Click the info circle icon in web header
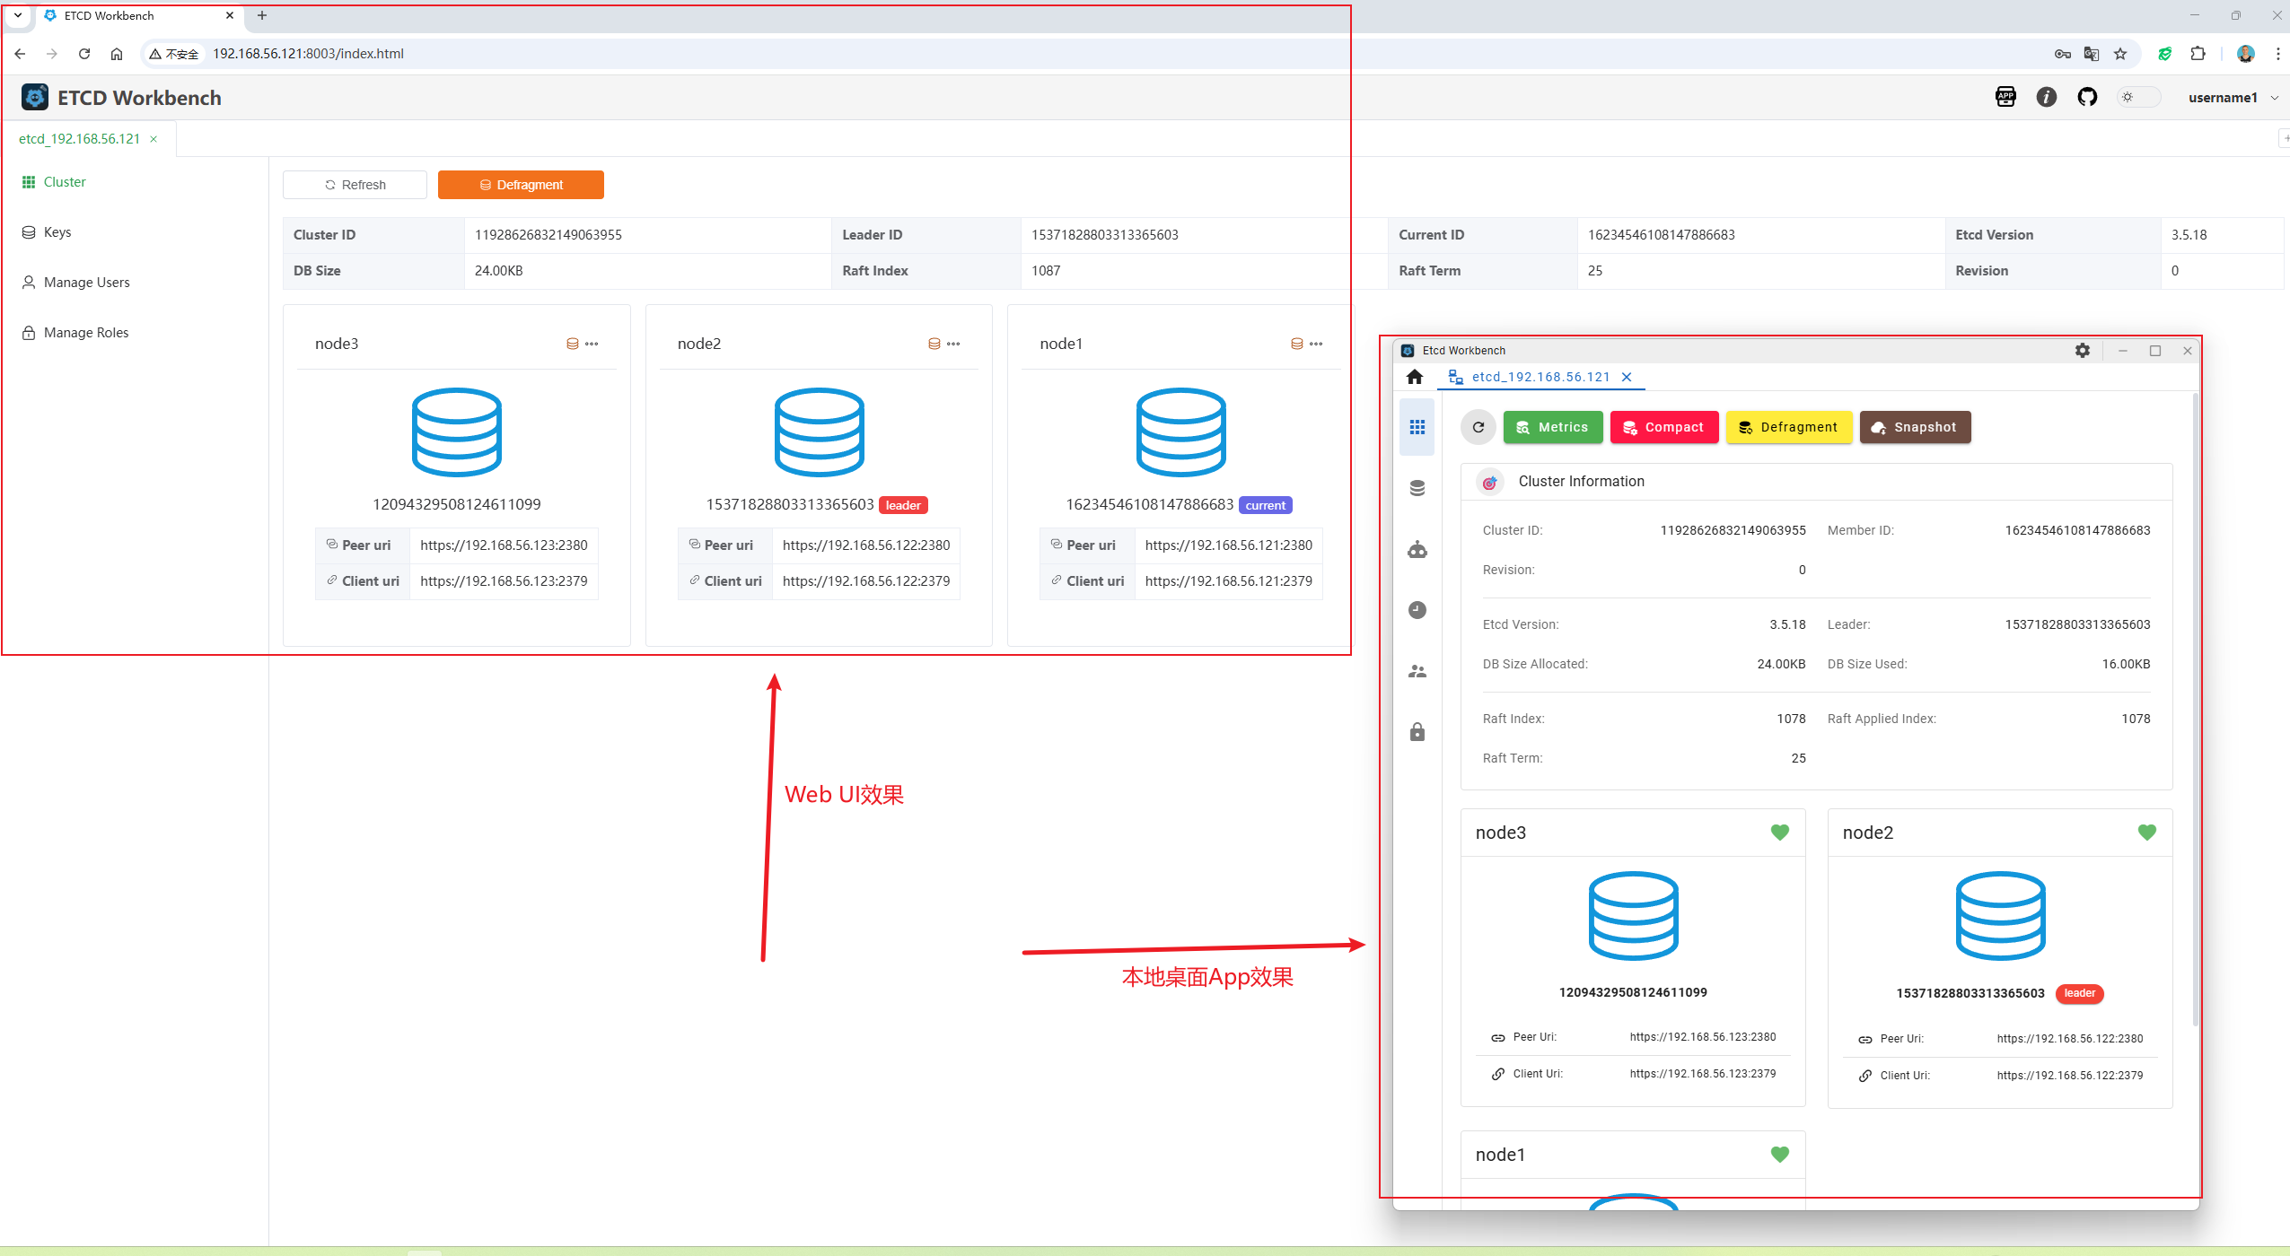Image resolution: width=2290 pixels, height=1256 pixels. 2046,97
